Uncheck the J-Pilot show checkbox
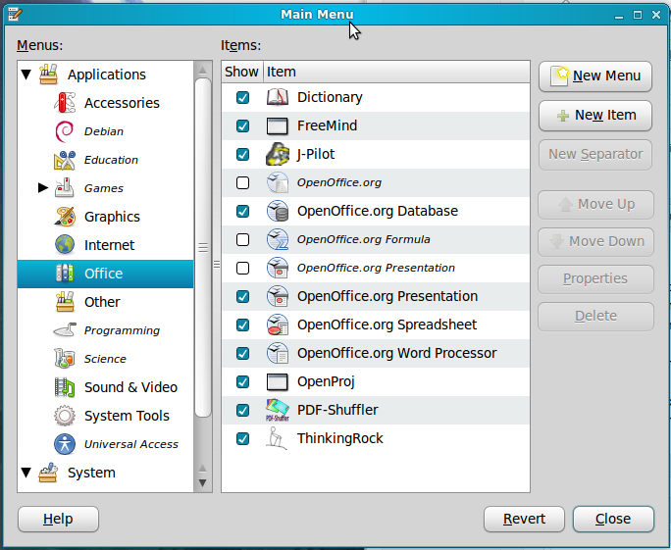 tap(242, 154)
